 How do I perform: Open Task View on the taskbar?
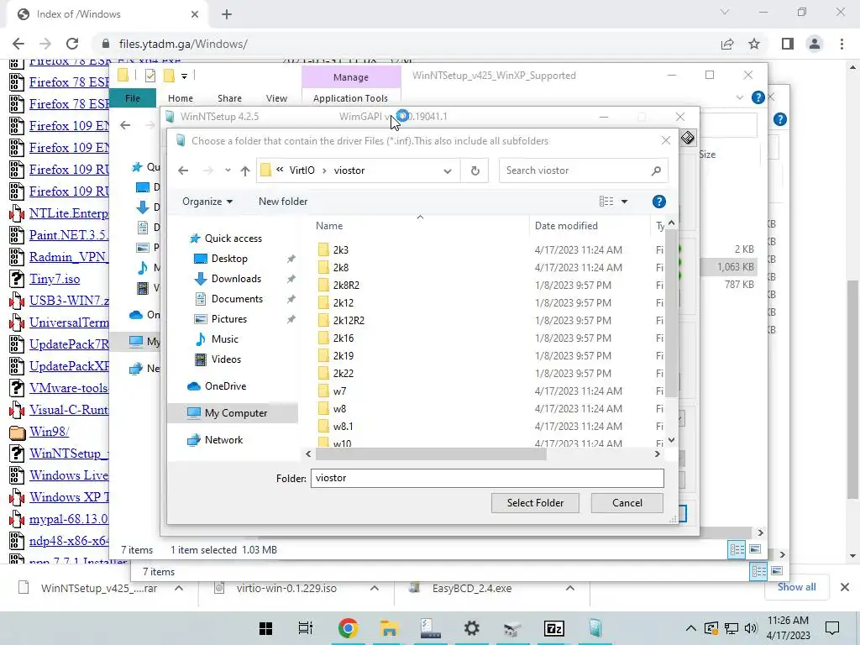[x=306, y=628]
